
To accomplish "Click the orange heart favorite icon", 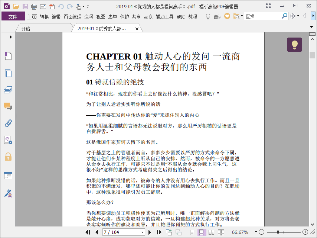I will 227,16.
